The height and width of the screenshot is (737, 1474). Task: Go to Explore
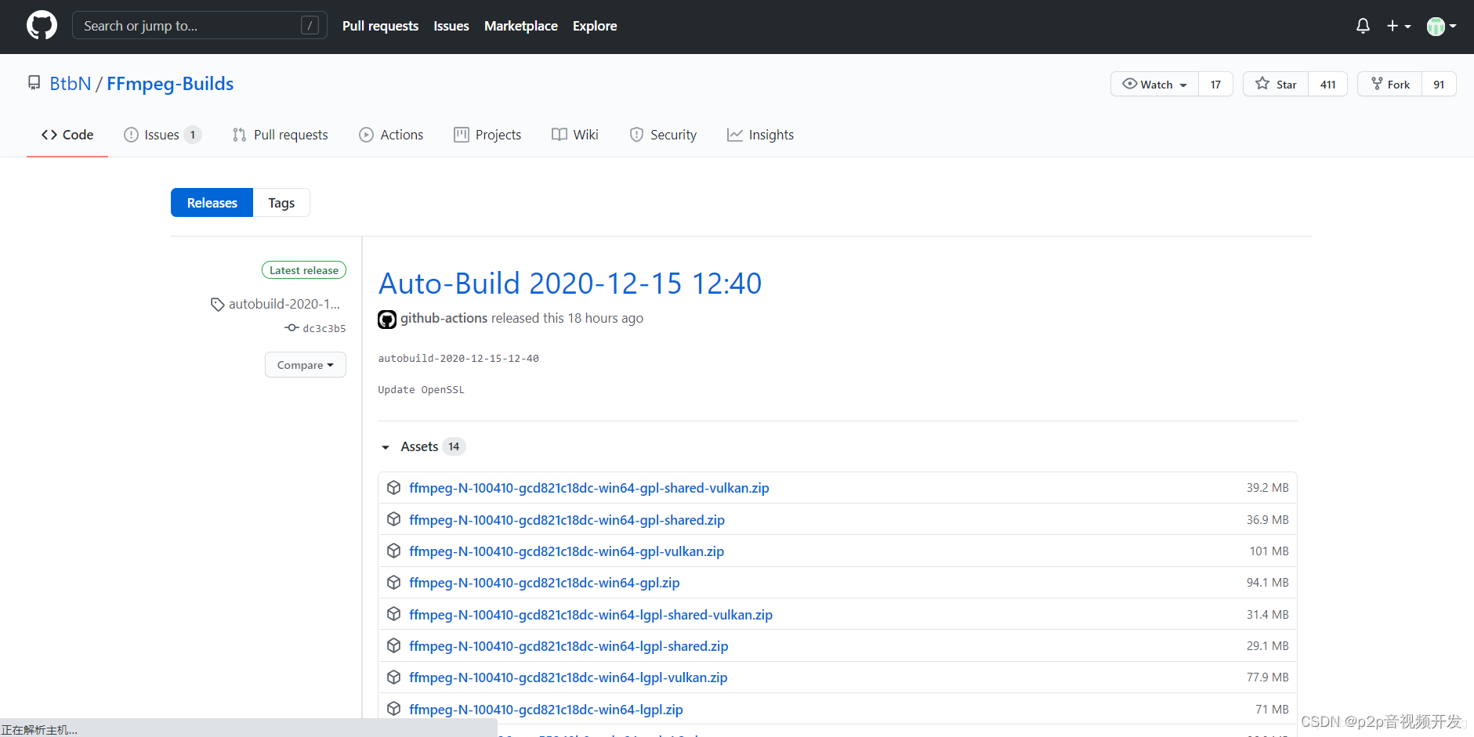(x=595, y=26)
